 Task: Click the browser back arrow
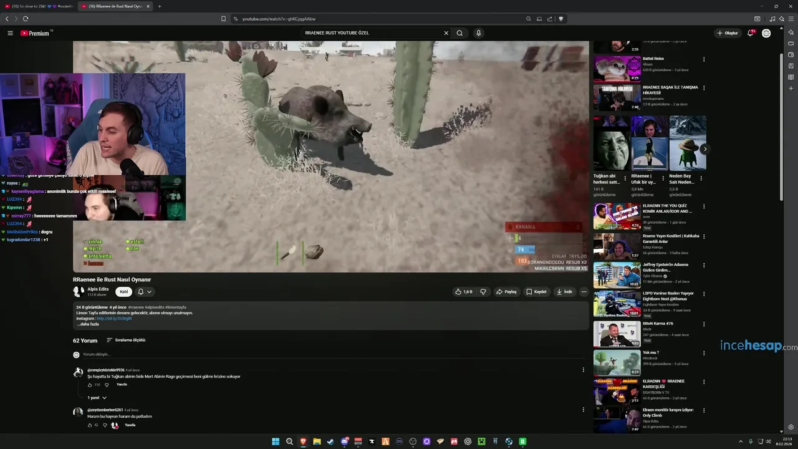tap(7, 19)
